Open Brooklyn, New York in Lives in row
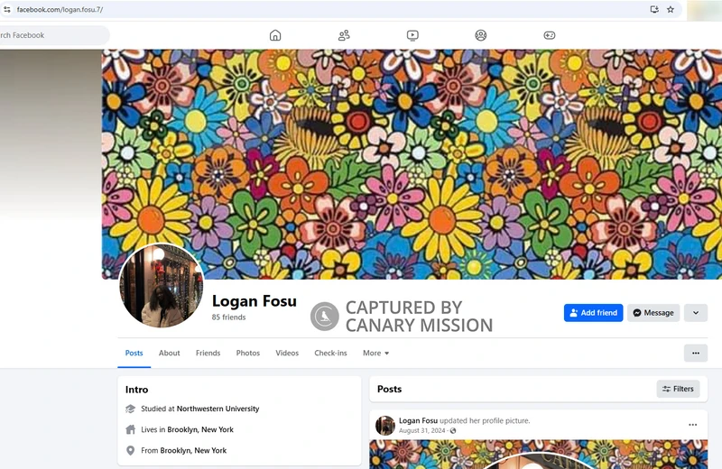Viewport: 722px width, 469px height. pyautogui.click(x=200, y=429)
